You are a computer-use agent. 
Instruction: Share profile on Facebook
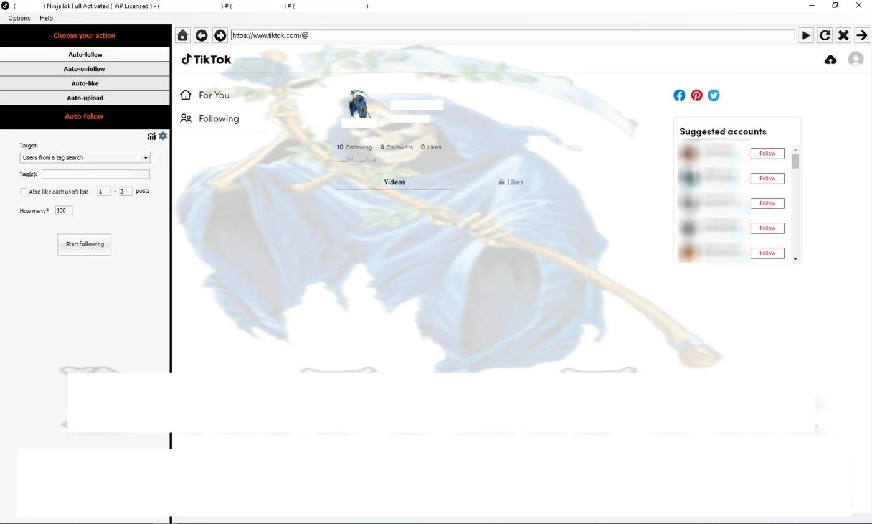pyautogui.click(x=679, y=95)
